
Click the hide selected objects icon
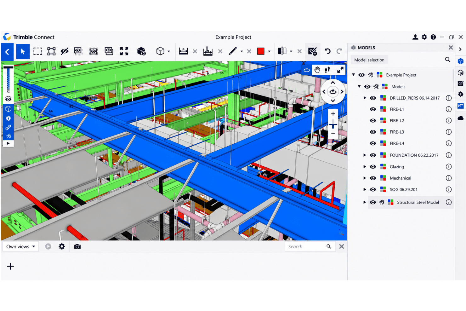pos(65,51)
